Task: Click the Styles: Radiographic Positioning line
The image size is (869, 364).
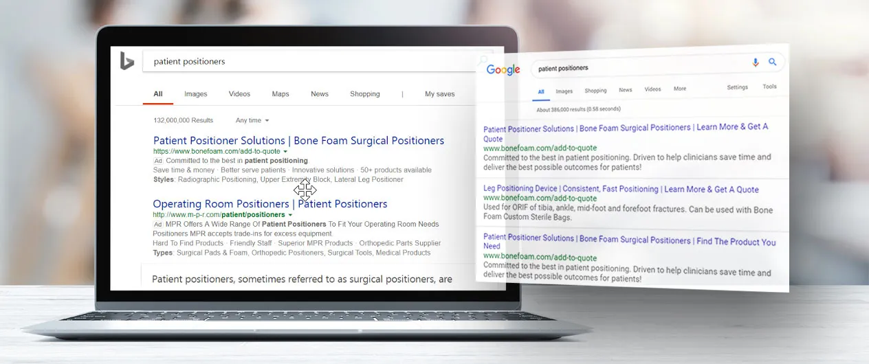Action: click(x=278, y=179)
